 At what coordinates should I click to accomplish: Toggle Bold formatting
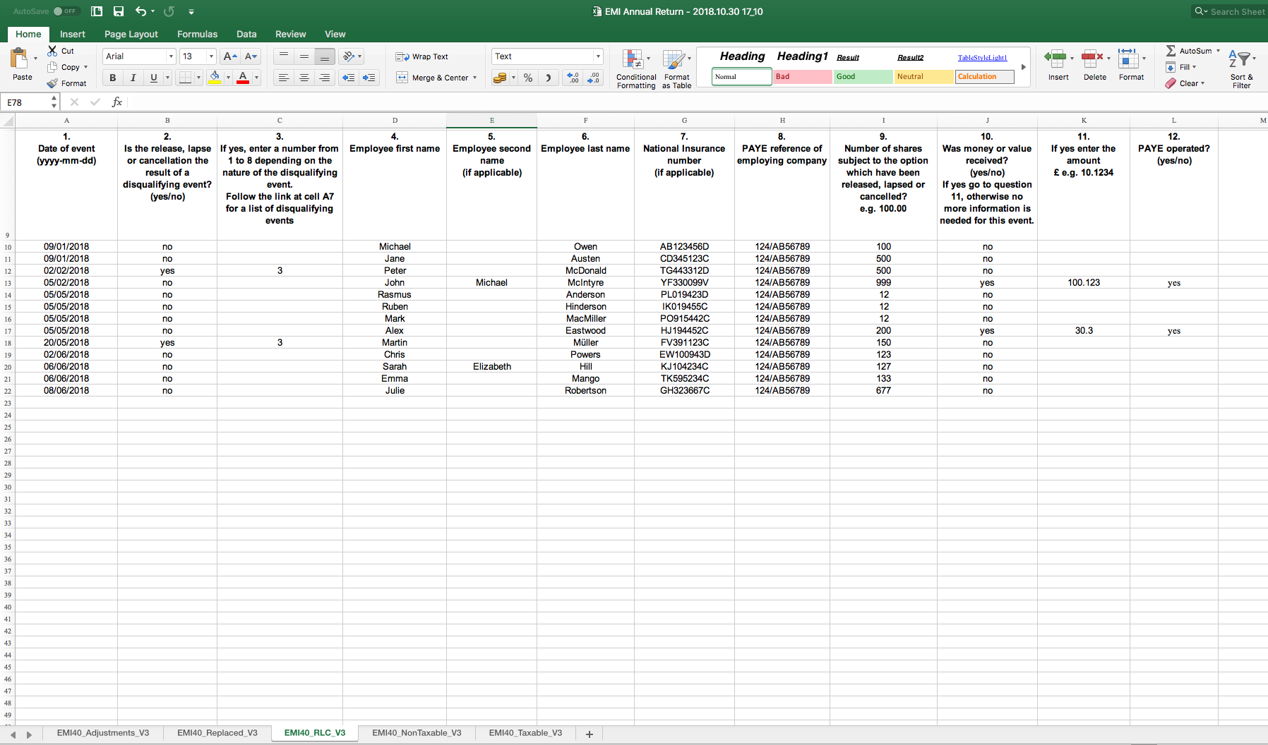pos(112,78)
